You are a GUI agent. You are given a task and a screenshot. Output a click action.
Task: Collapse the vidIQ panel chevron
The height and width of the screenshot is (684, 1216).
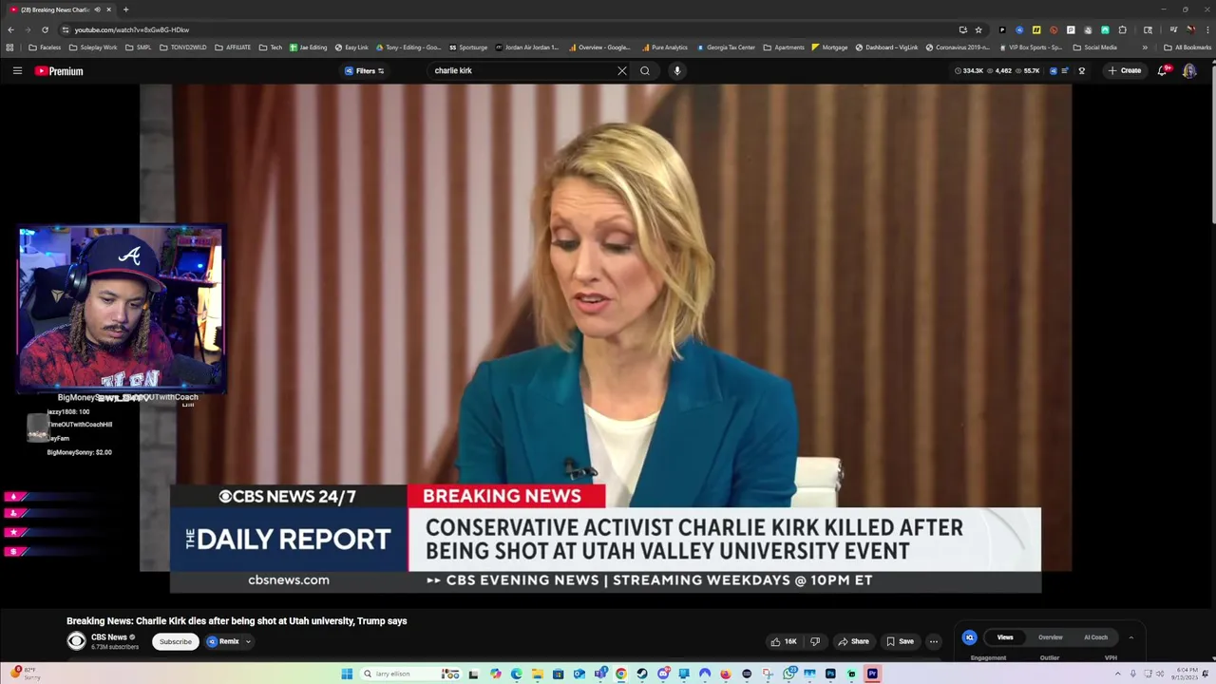click(1130, 637)
